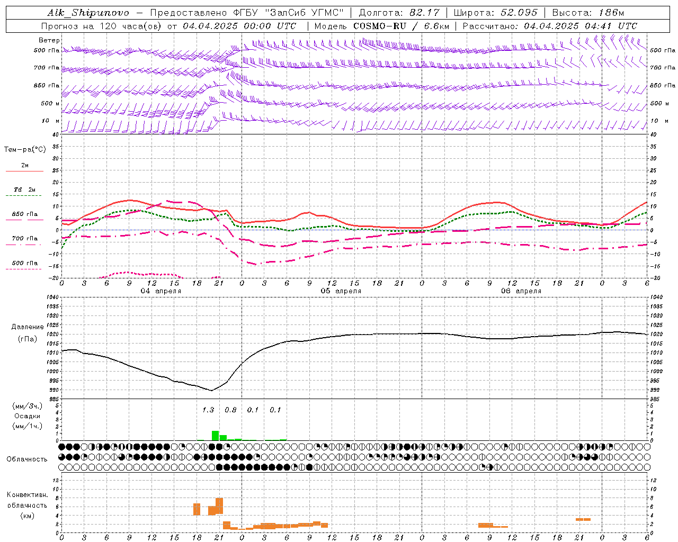
Task: Click the Давление pressure panel label
Action: [28, 327]
